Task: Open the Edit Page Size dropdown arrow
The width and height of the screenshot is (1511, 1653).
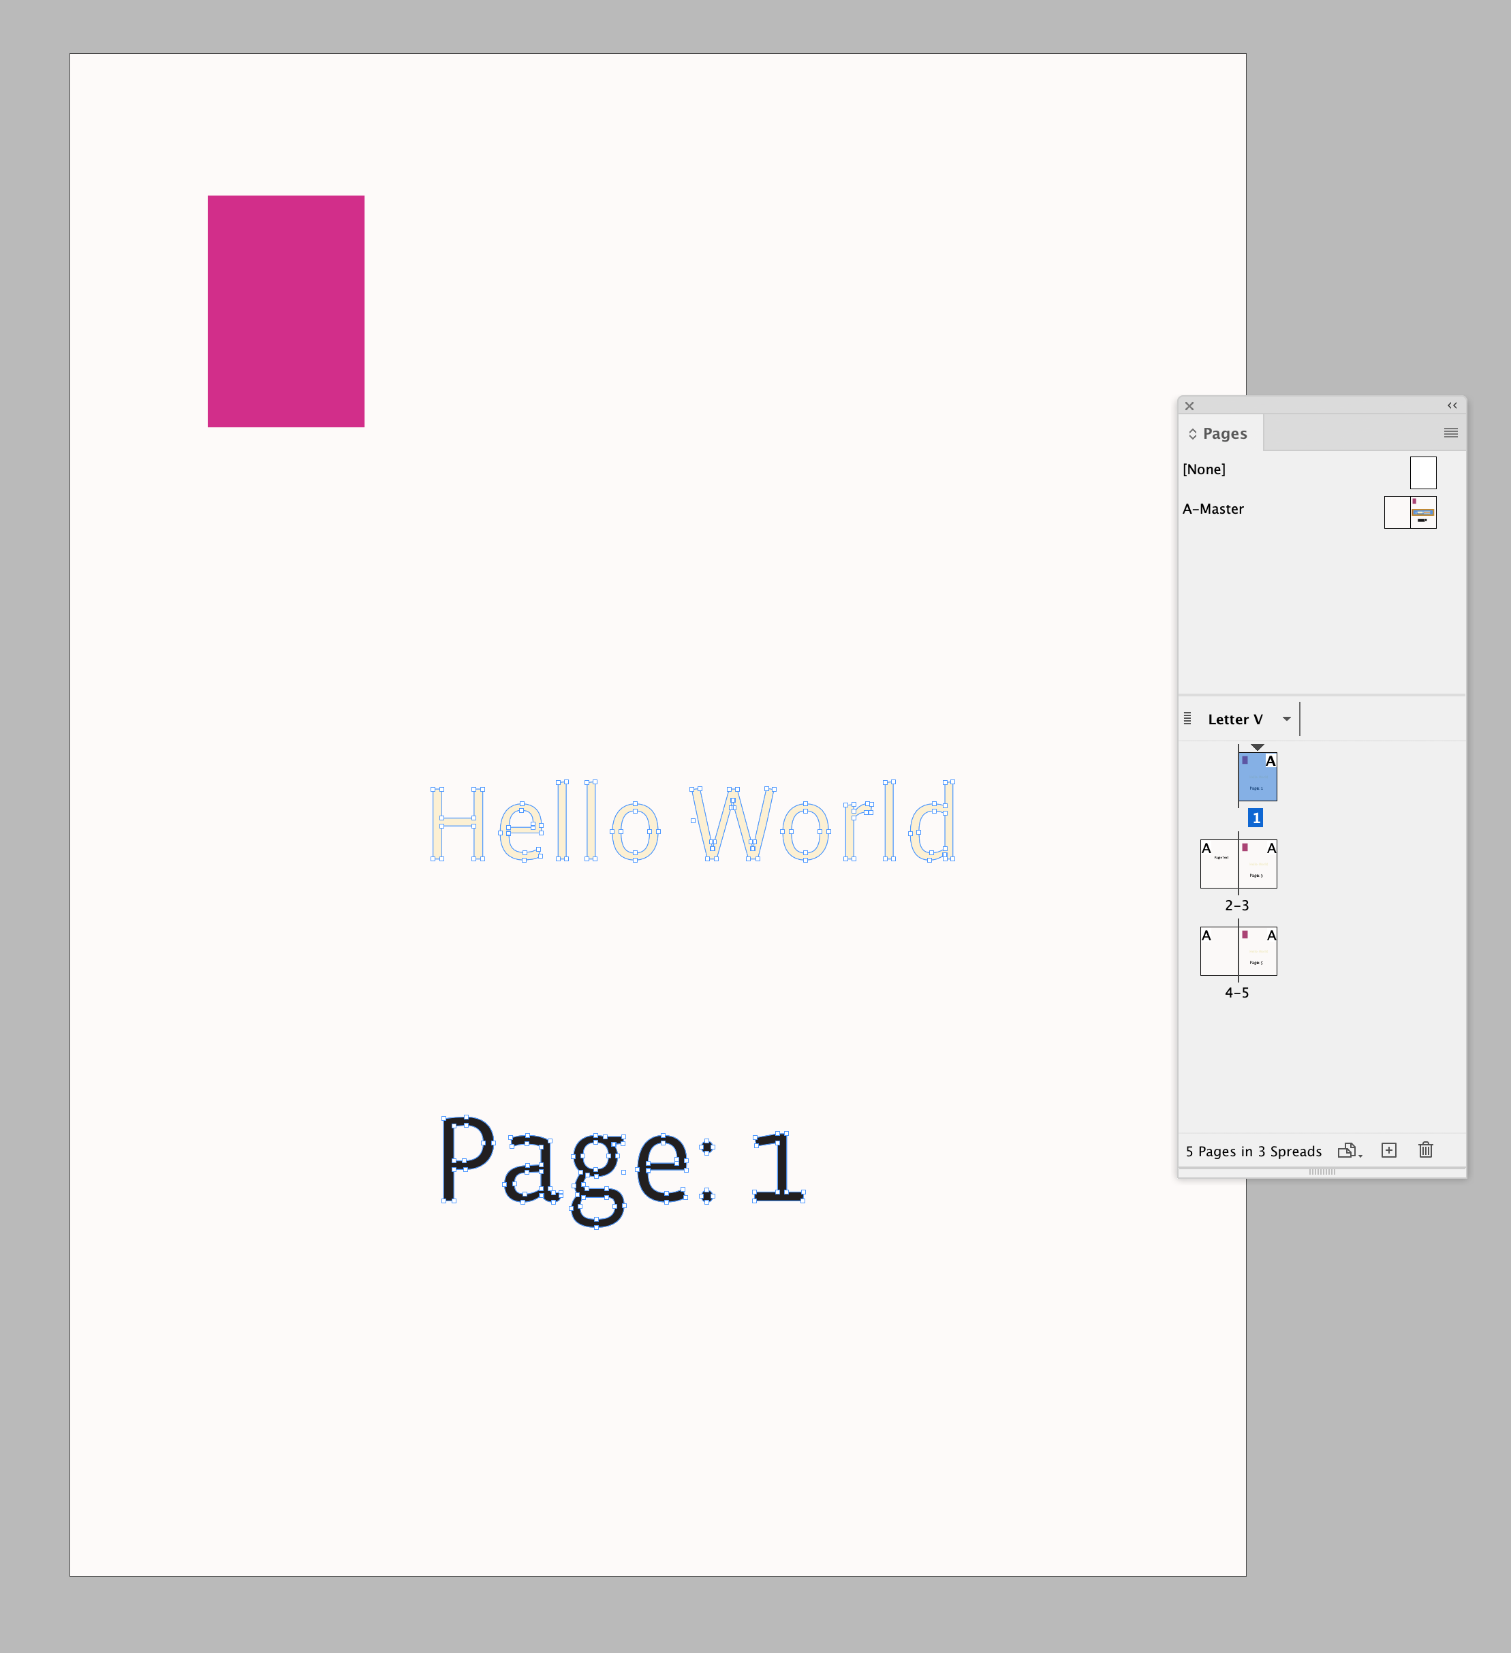Action: [1360, 1156]
